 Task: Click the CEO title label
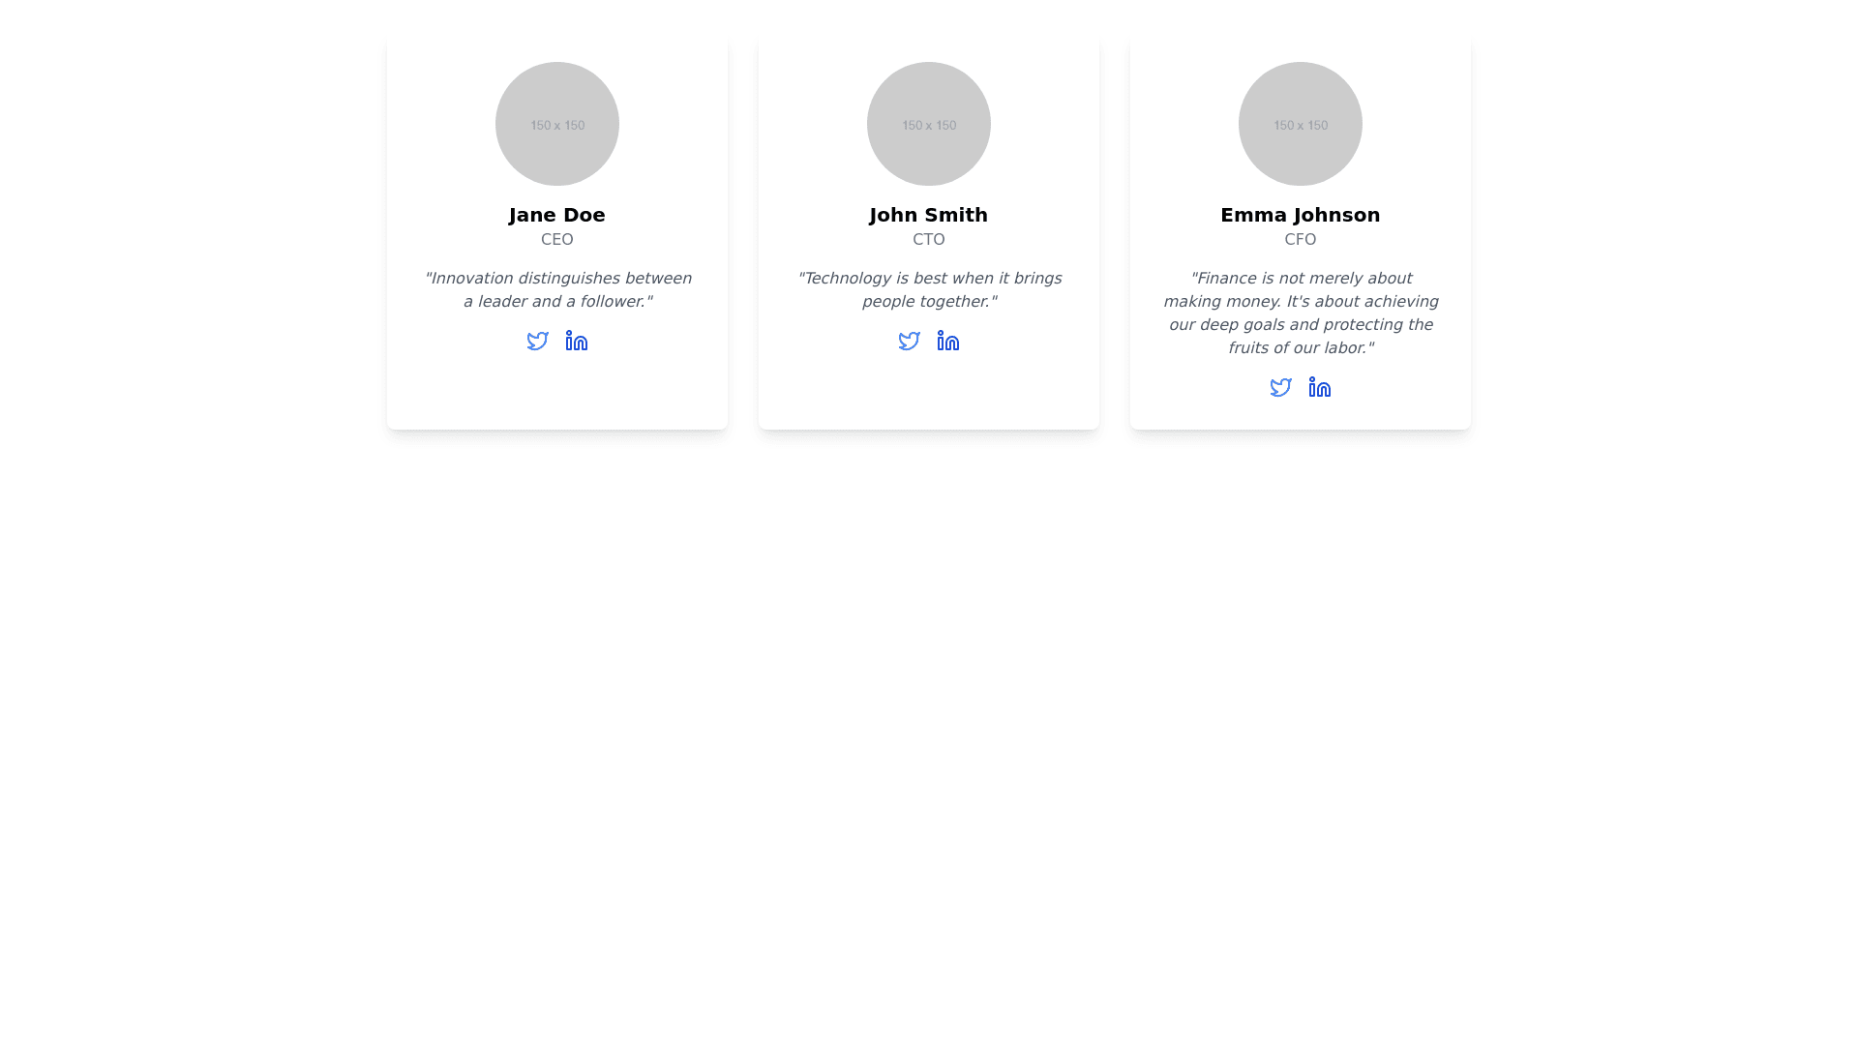(x=557, y=239)
